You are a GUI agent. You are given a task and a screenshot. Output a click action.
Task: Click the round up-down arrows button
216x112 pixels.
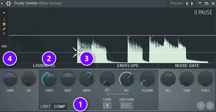(210, 106)
